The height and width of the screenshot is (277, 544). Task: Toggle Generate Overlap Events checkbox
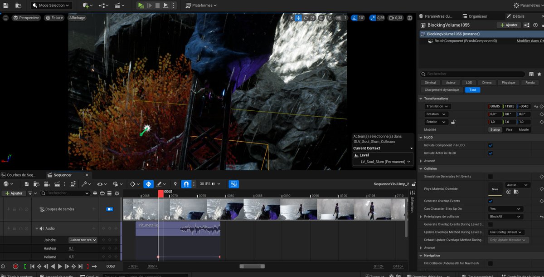pos(491,201)
